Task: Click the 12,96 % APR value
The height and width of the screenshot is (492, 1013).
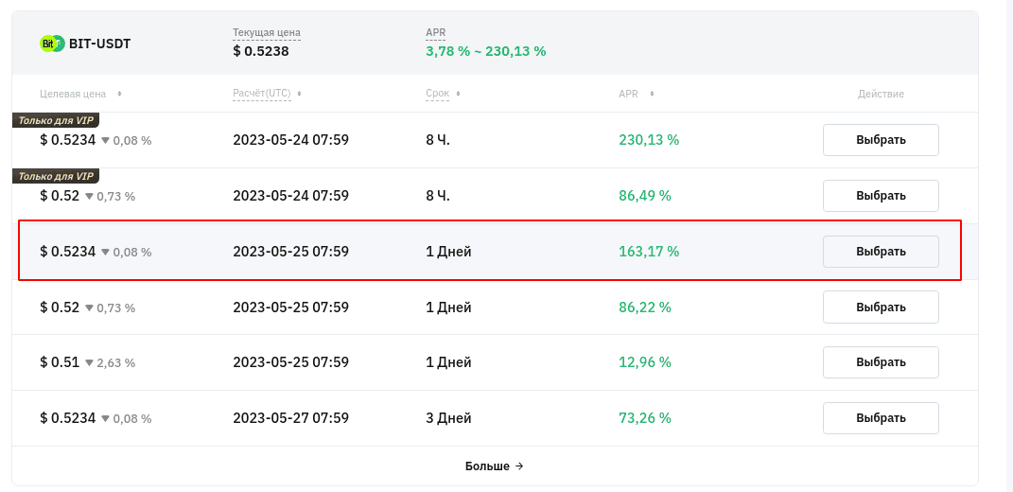Action: [x=645, y=362]
